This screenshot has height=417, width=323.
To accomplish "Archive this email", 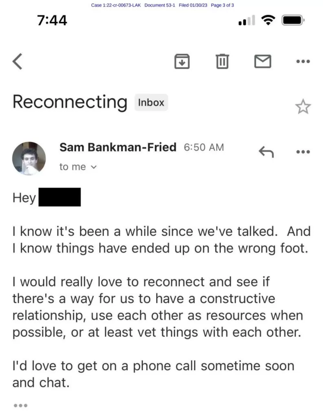I will [x=181, y=61].
